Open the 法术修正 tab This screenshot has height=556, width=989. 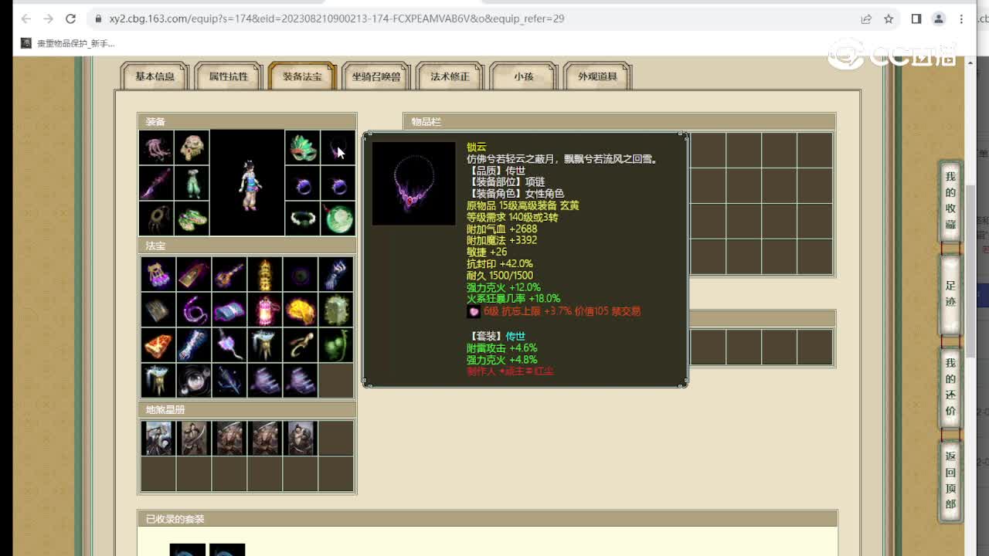[450, 76]
